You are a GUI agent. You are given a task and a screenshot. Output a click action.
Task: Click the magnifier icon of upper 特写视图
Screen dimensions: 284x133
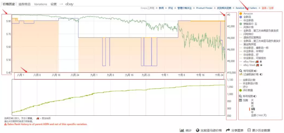pos(241,71)
